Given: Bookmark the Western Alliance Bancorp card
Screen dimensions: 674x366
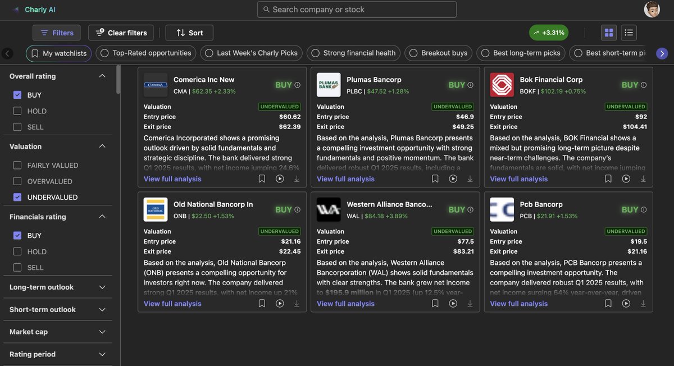Looking at the screenshot, I should point(435,303).
